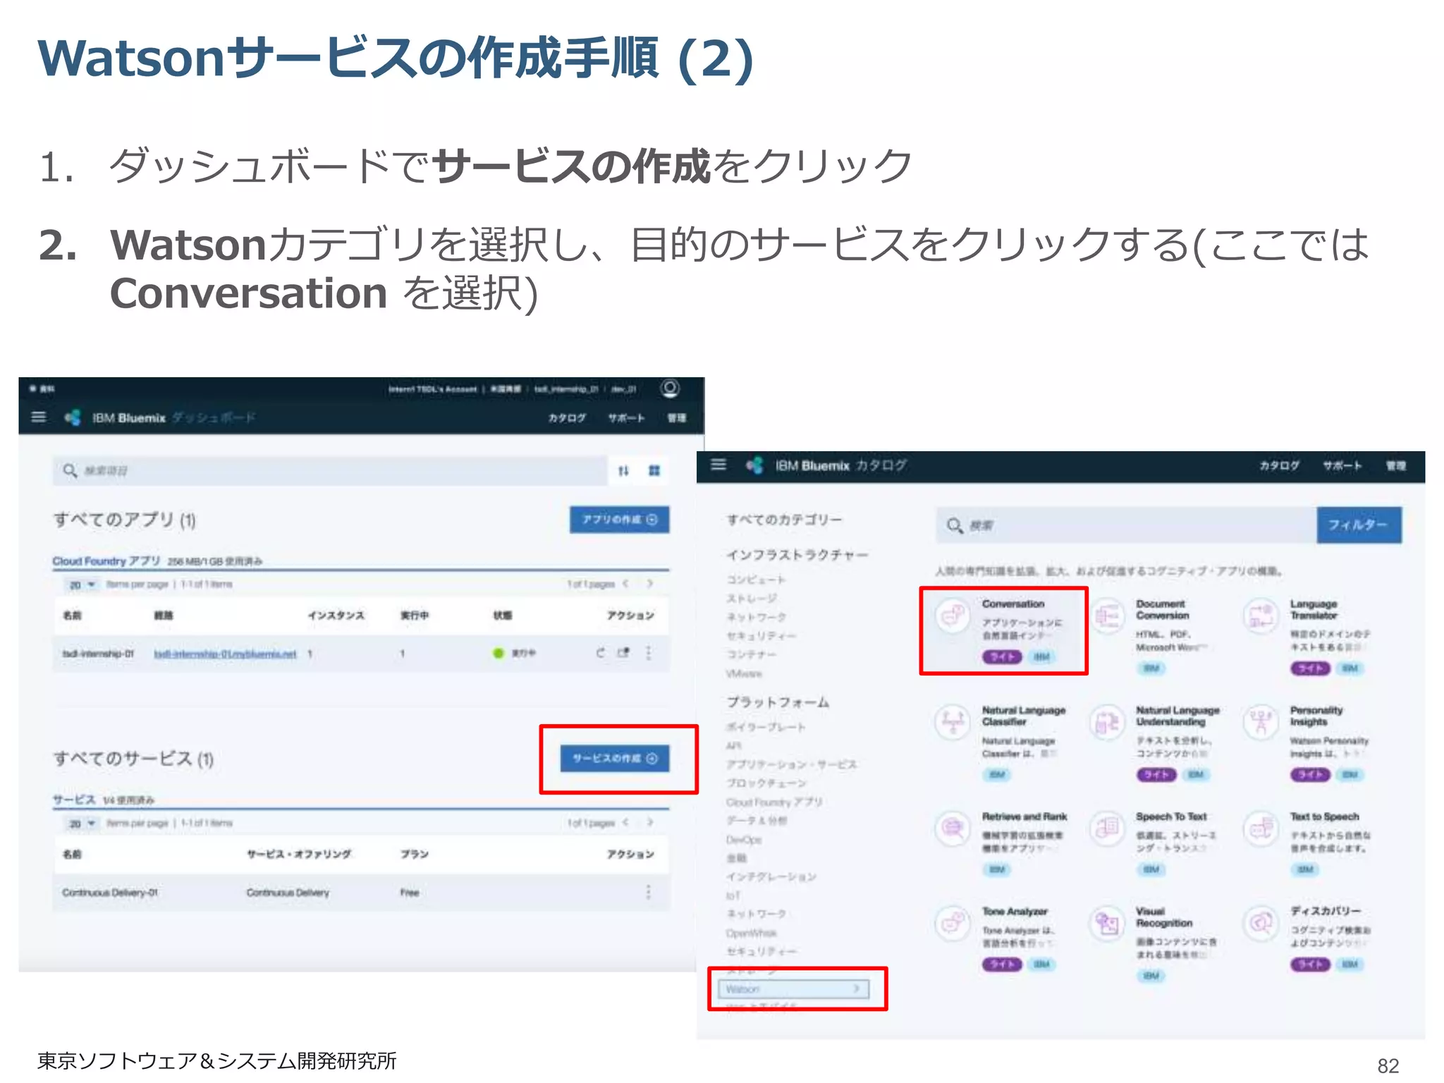The width and height of the screenshot is (1444, 1083).
Task: Click Continuous Delivery-01 service name
Action: pyautogui.click(x=110, y=893)
